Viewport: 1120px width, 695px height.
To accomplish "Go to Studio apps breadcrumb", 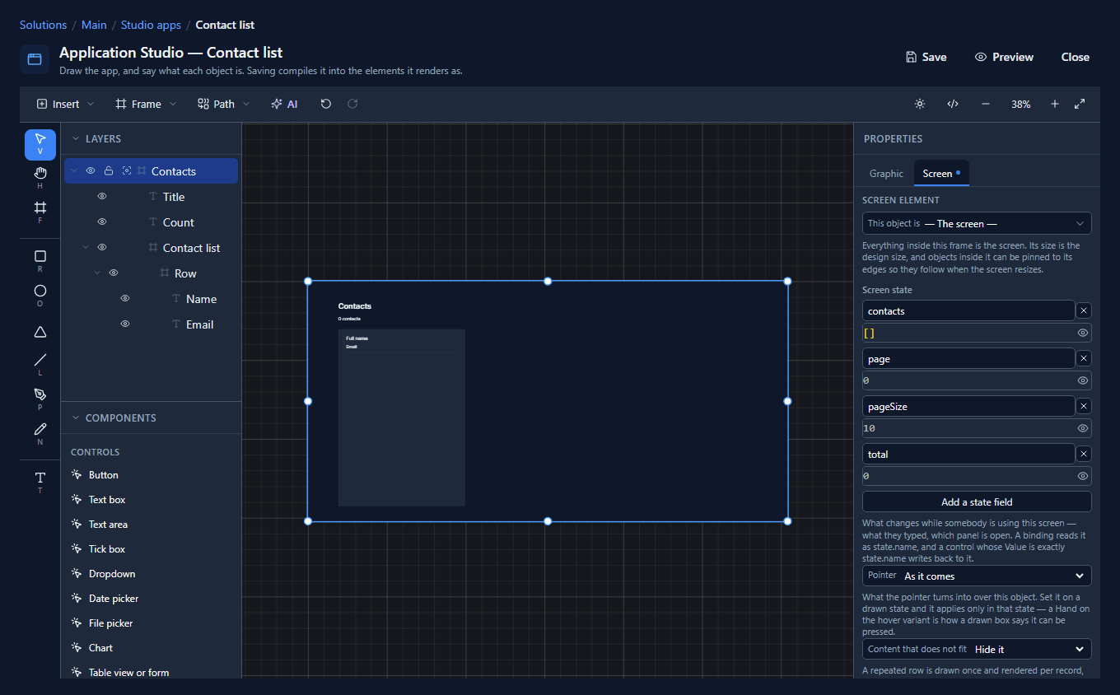I will tap(151, 25).
